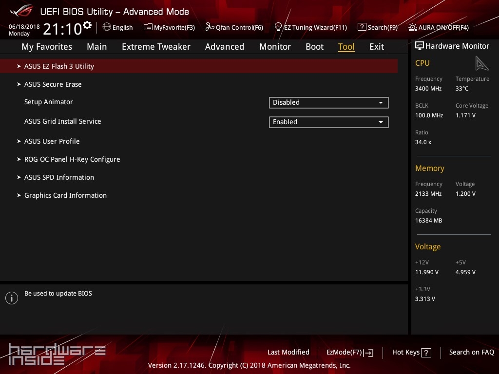Screen dimensions: 499x374
Task: Open the Exit tab
Action: coord(377,47)
